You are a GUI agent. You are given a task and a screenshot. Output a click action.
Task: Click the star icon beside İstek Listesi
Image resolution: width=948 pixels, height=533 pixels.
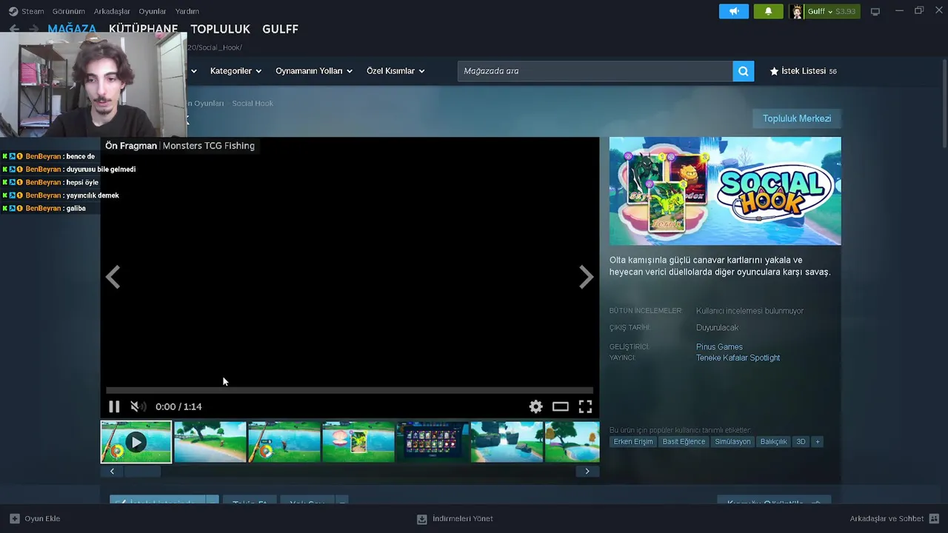click(x=774, y=71)
